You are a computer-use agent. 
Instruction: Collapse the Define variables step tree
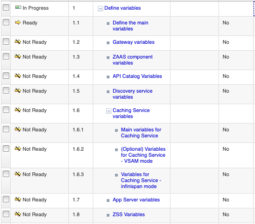(x=100, y=8)
